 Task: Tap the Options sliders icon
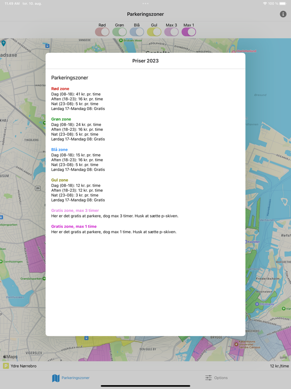click(209, 378)
